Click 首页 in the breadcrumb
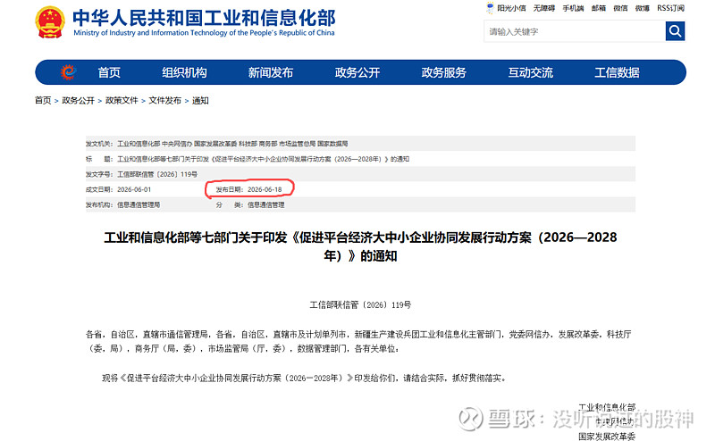 click(x=43, y=100)
